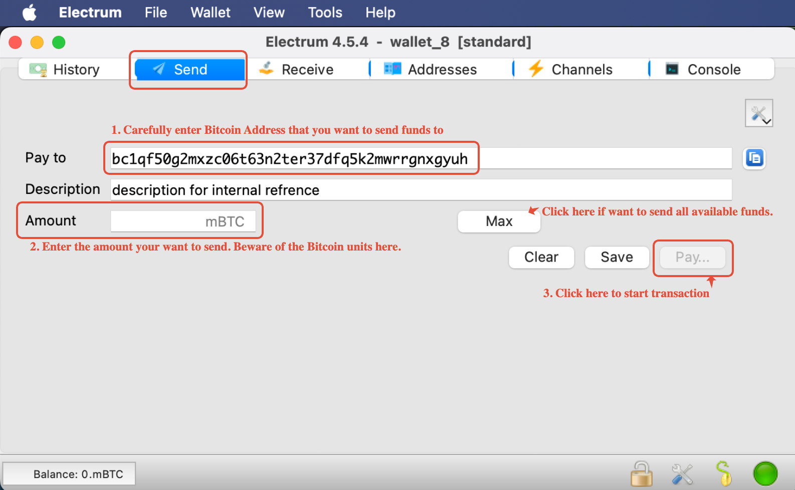
Task: Go to the Channels tab
Action: tap(581, 69)
